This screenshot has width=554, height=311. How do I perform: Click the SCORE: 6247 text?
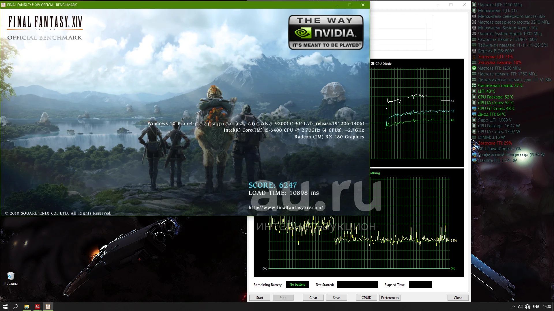273,185
